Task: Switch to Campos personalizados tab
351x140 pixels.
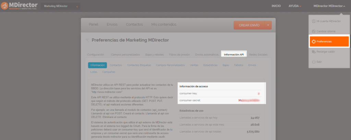Action: (125, 55)
